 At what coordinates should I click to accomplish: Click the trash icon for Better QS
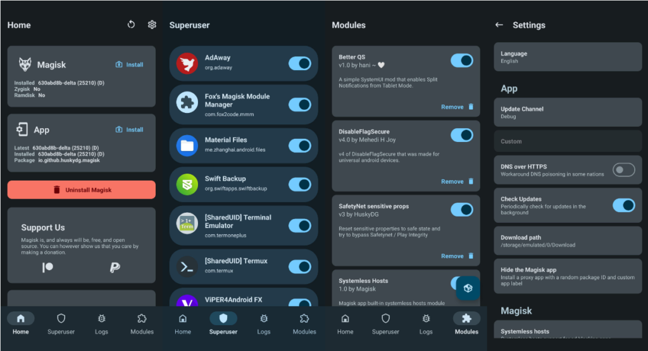tap(470, 107)
